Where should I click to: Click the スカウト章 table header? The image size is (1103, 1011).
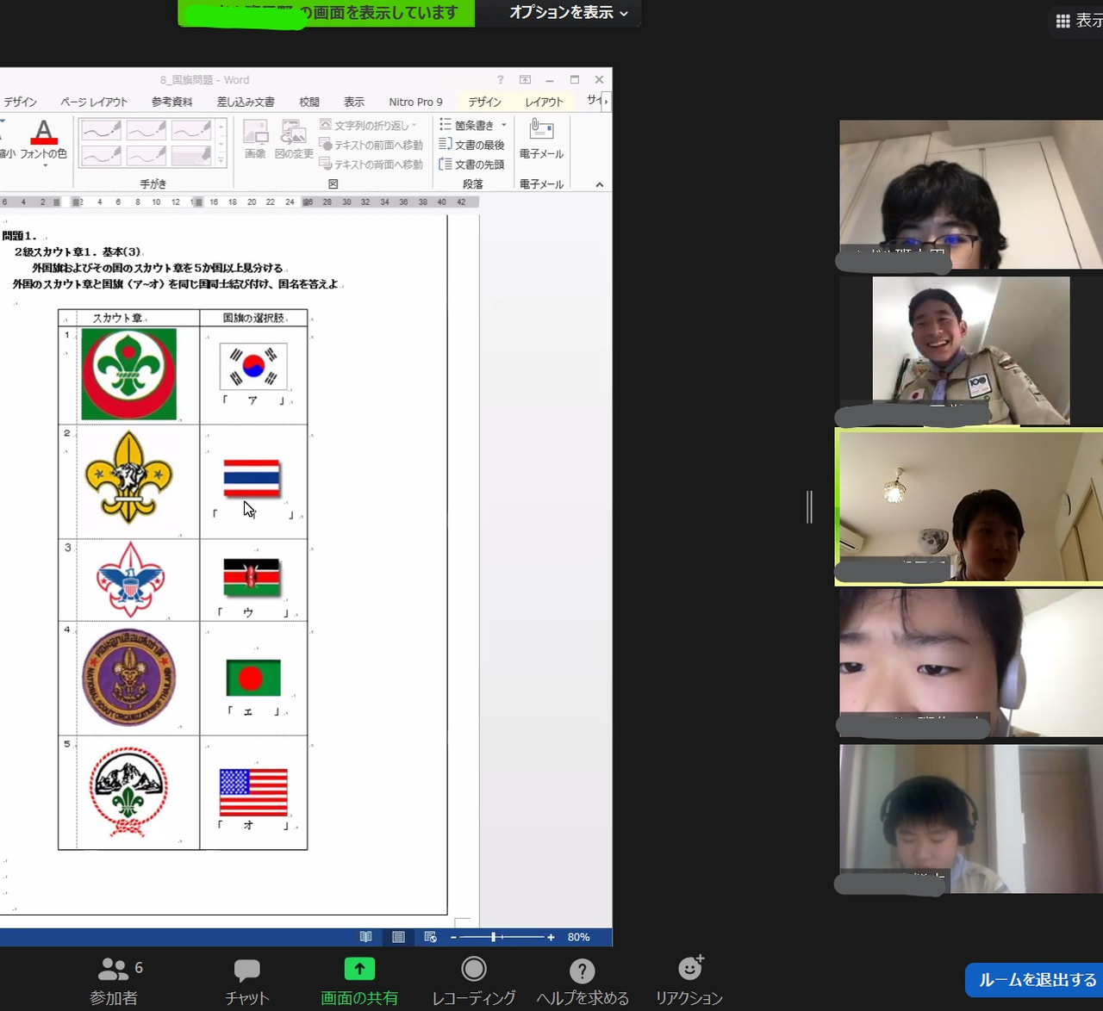click(x=118, y=318)
